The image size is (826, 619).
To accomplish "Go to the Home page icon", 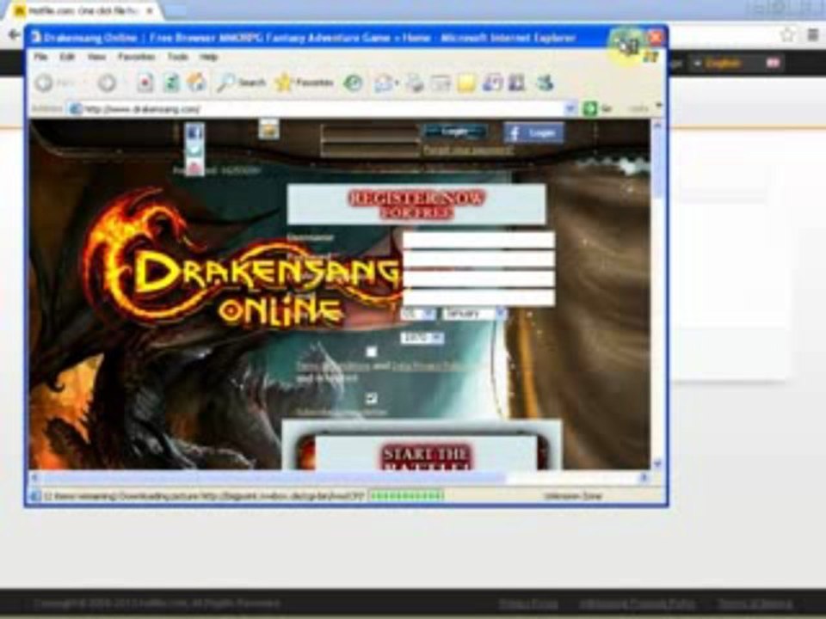I will click(196, 83).
